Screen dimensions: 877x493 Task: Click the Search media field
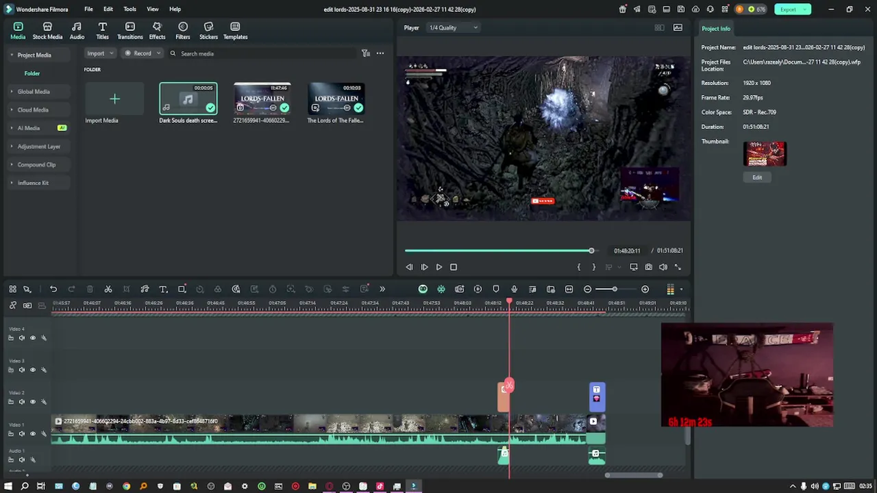click(x=264, y=53)
